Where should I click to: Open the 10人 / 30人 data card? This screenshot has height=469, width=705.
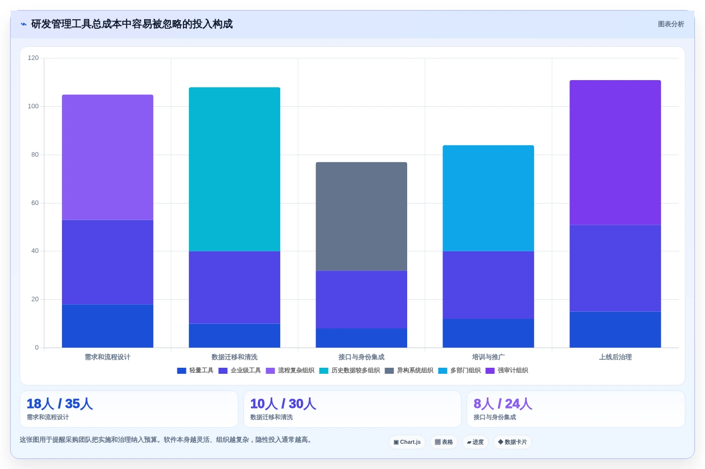[x=352, y=409]
